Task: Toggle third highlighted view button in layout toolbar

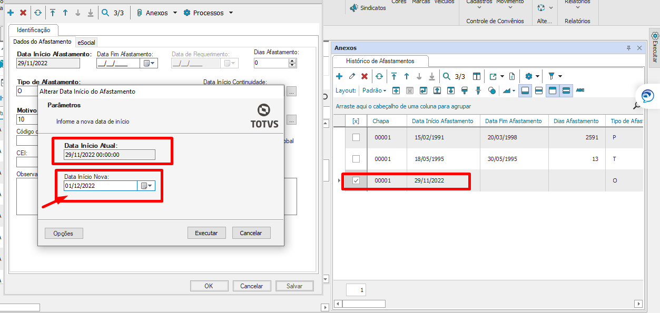Action: (x=553, y=90)
